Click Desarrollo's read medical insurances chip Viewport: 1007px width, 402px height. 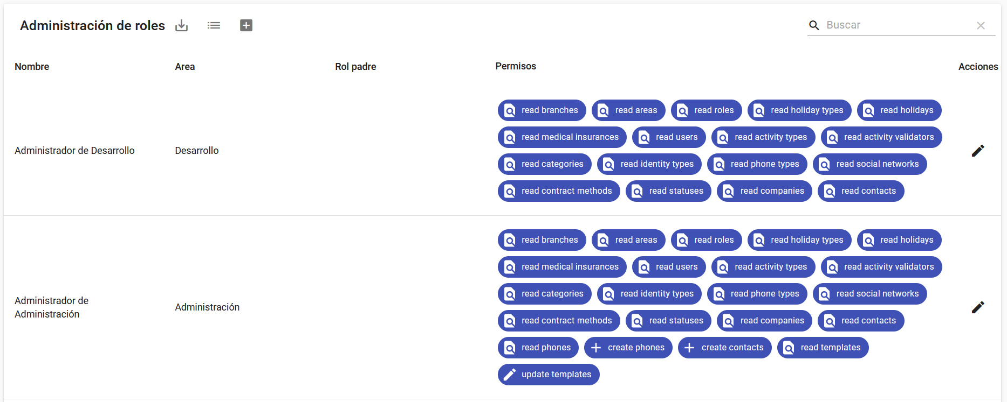pos(562,137)
